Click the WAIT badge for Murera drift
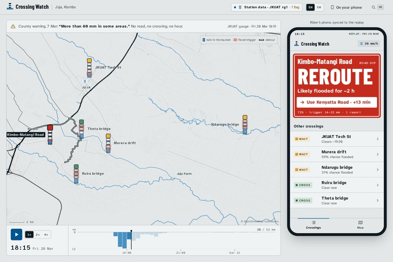Screen dimensions: 393x262 pyautogui.click(x=301, y=154)
